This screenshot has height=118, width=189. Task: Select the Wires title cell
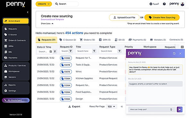pyautogui.click(x=79, y=72)
